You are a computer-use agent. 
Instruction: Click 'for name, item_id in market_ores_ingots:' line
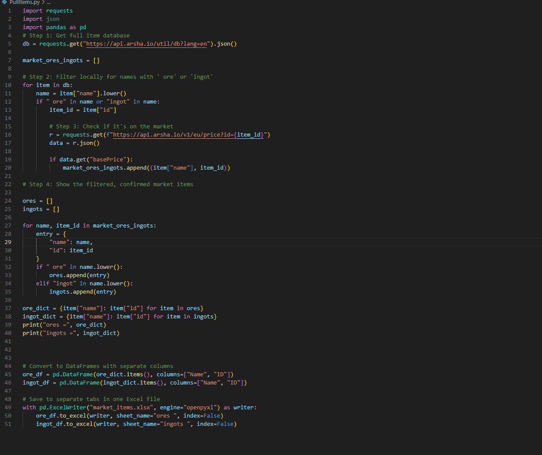click(90, 226)
